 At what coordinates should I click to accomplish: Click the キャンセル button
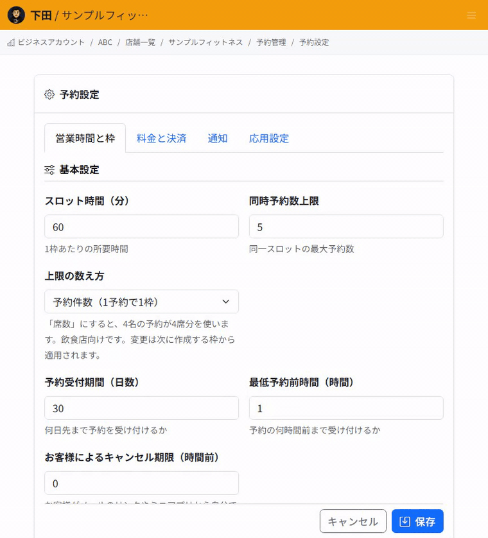353,521
